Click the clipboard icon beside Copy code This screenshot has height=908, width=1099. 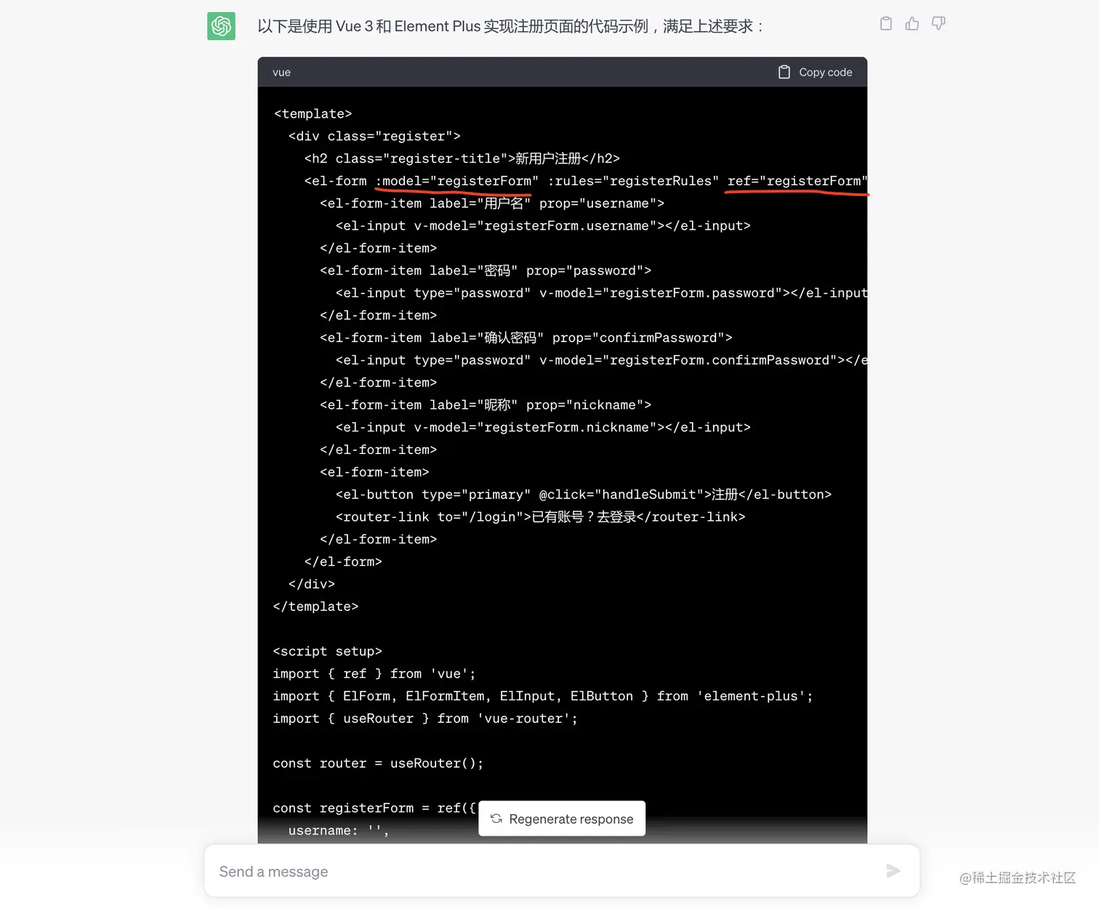click(784, 72)
